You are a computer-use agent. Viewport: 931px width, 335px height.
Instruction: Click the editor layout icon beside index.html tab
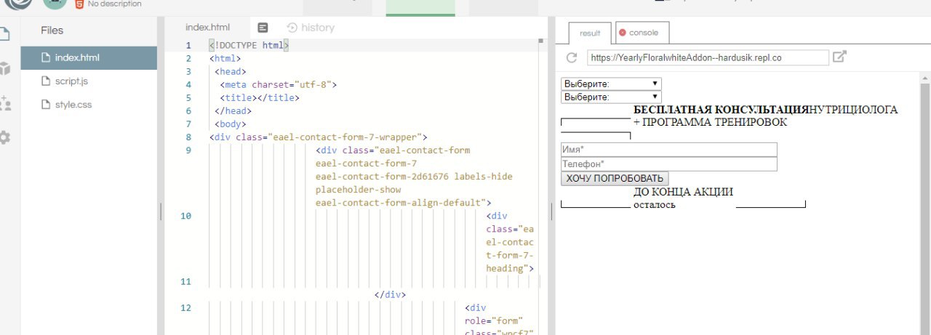click(263, 28)
